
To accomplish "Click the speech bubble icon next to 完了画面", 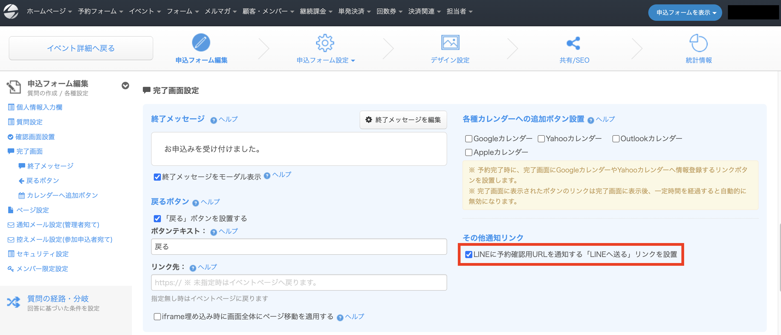I will coord(11,151).
